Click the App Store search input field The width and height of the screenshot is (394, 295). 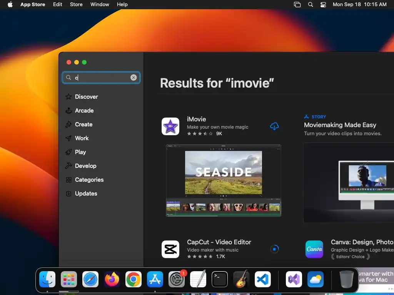click(x=101, y=78)
